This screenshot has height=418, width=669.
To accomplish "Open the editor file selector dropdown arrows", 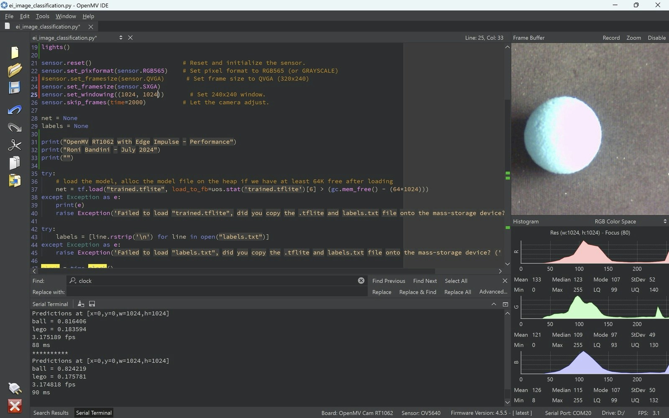I will [x=121, y=38].
